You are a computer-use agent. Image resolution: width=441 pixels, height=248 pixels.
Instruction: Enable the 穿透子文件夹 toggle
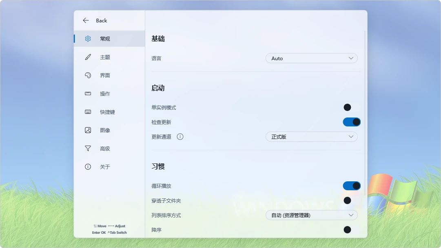pyautogui.click(x=352, y=200)
